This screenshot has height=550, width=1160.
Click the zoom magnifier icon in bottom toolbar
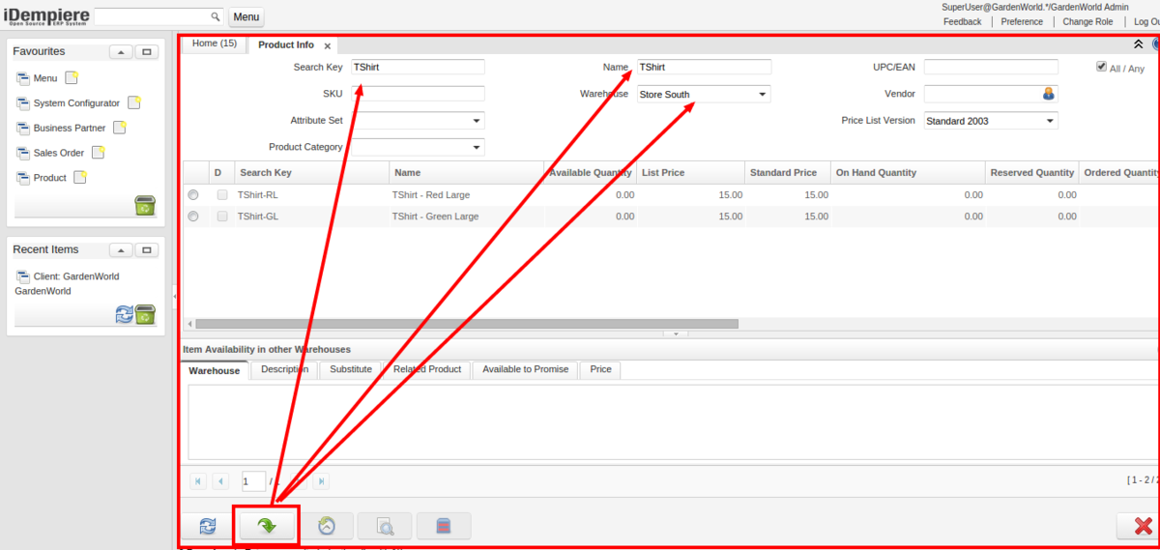(385, 526)
